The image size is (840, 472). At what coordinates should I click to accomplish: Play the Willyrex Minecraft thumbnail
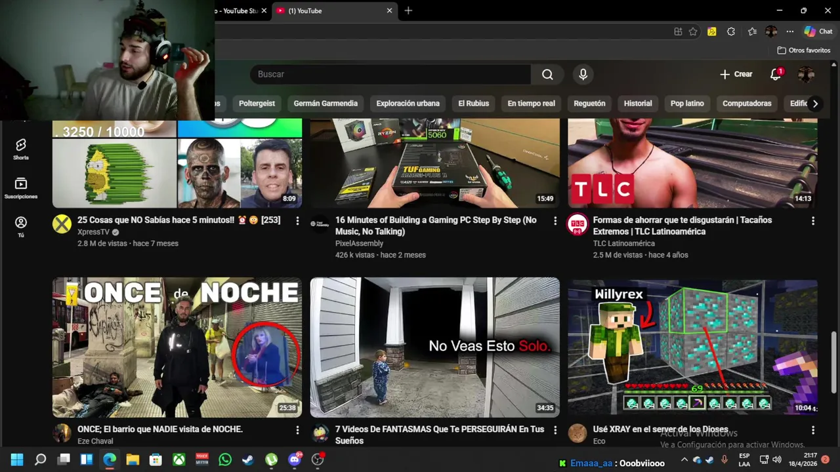coord(693,347)
